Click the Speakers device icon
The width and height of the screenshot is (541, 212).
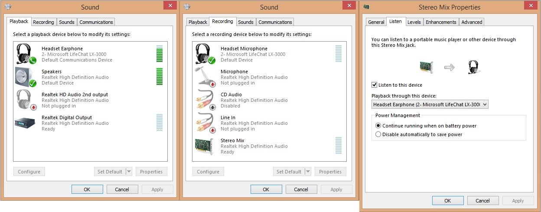(25, 77)
